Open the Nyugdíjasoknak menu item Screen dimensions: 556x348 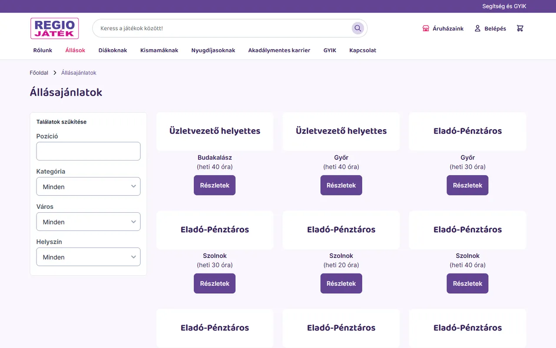coord(213,50)
